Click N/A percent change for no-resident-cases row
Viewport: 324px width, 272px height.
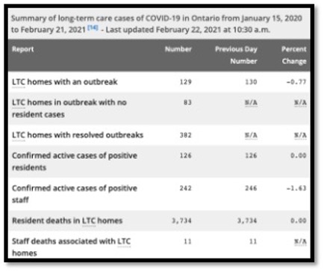click(300, 102)
